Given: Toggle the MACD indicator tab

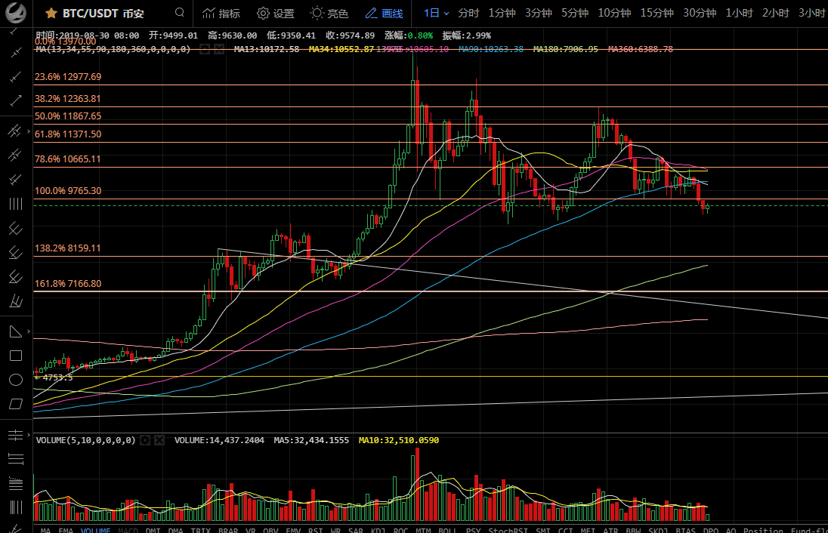Looking at the screenshot, I should click(x=128, y=530).
